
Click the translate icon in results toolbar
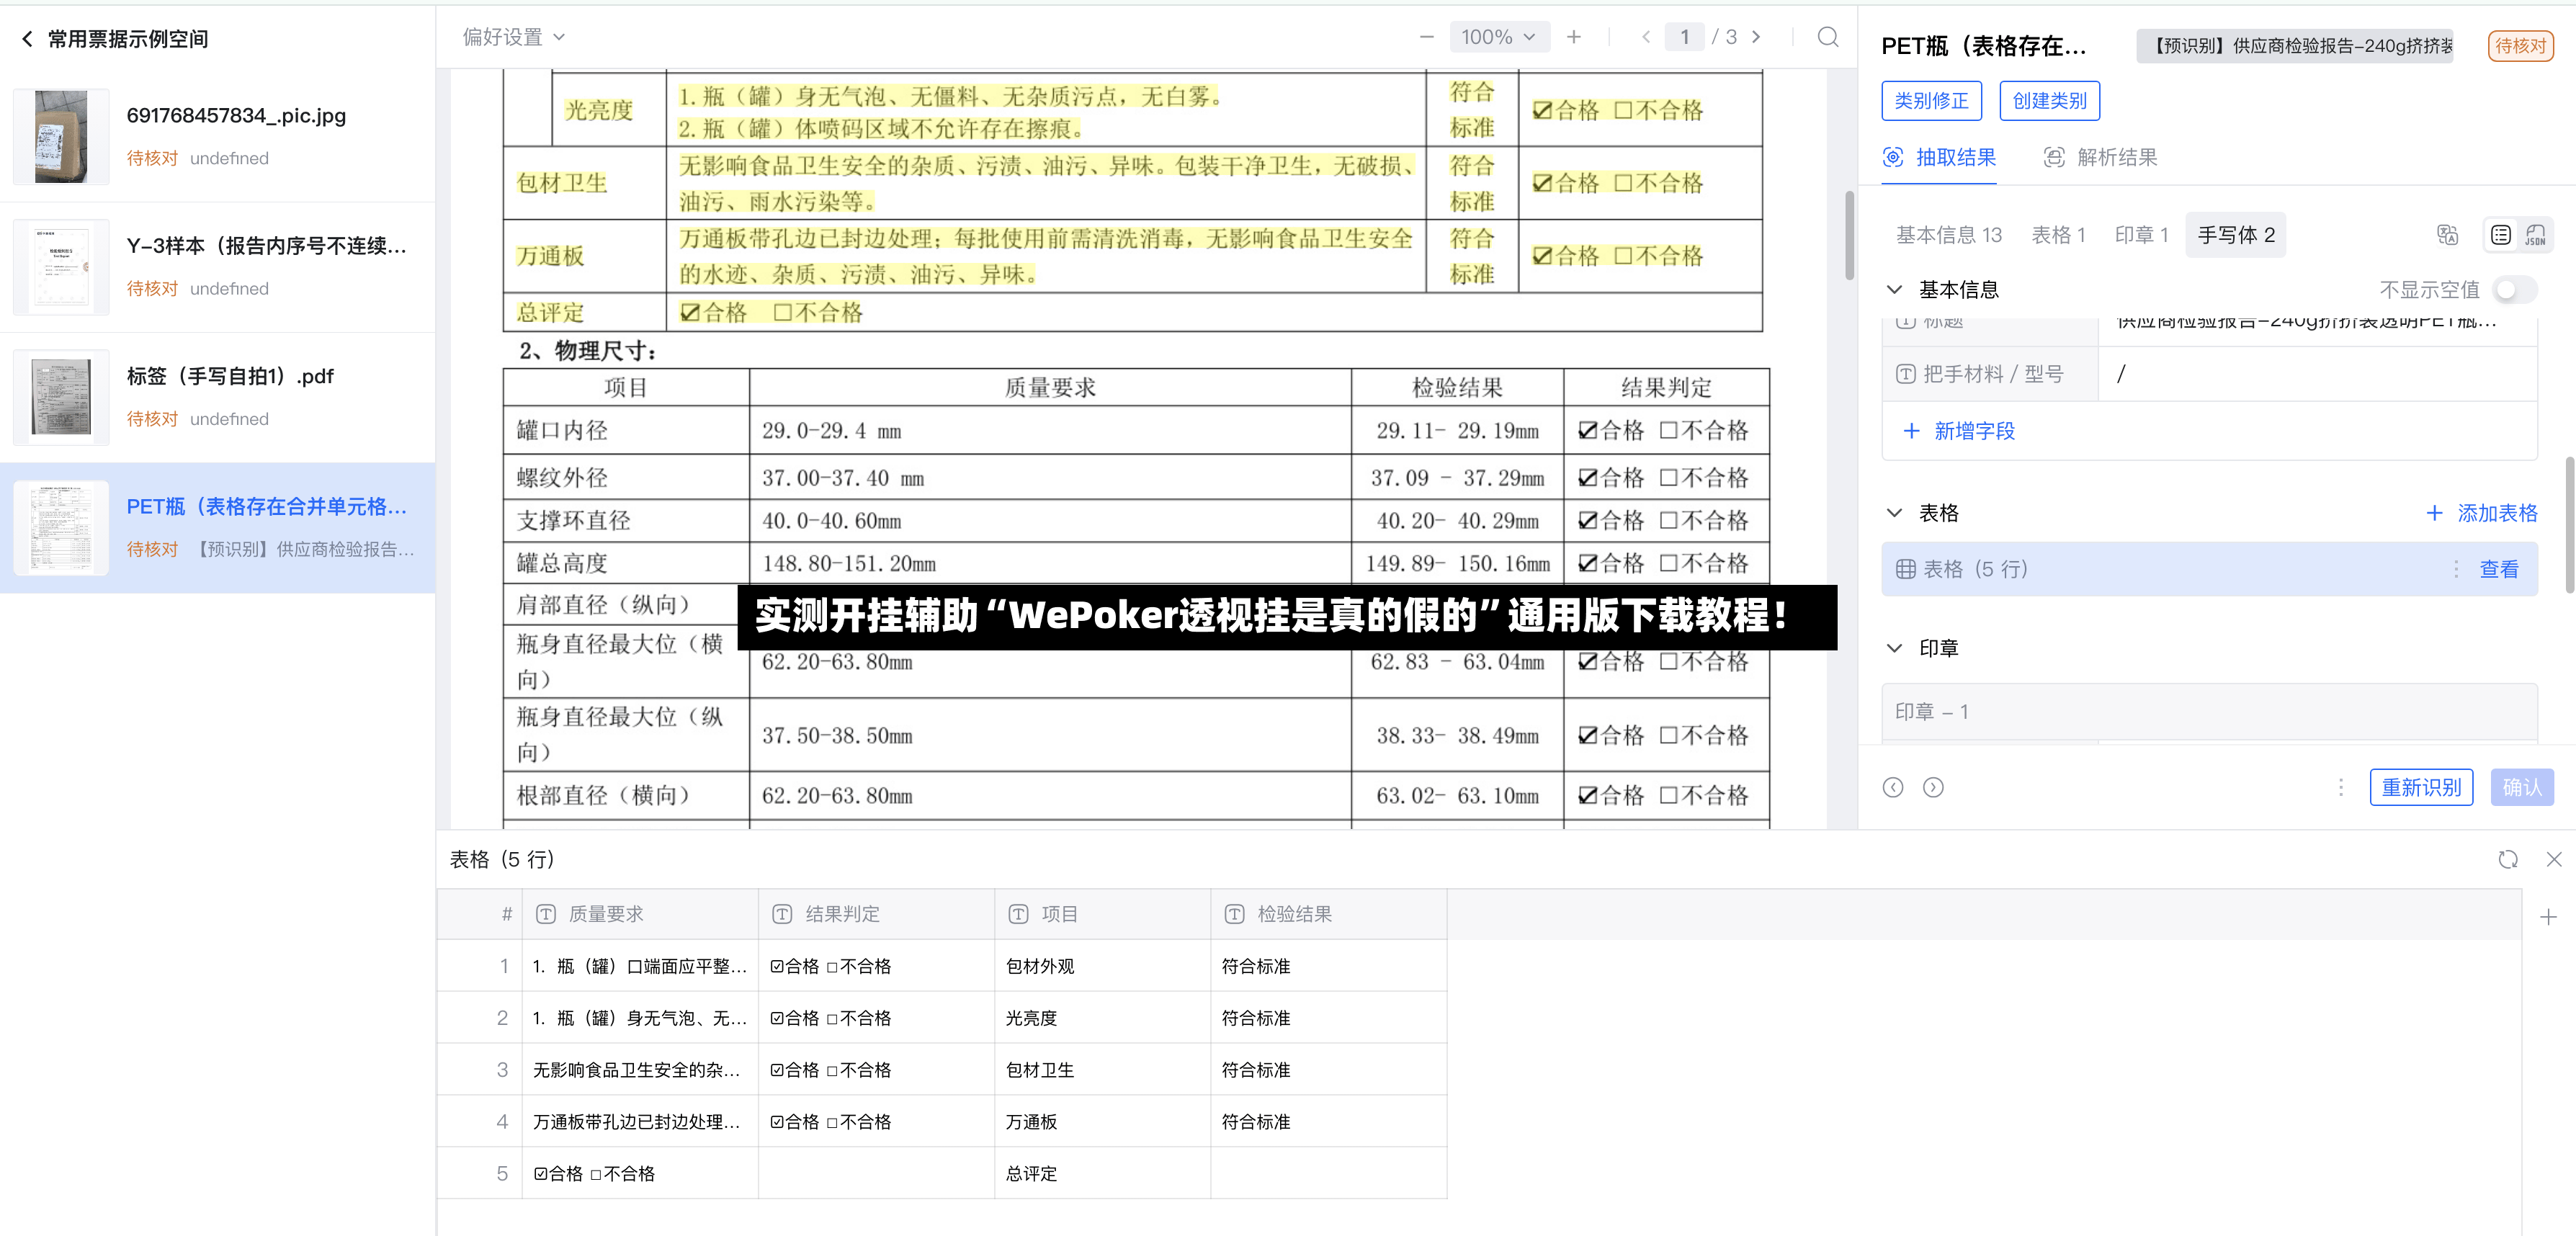(2447, 235)
